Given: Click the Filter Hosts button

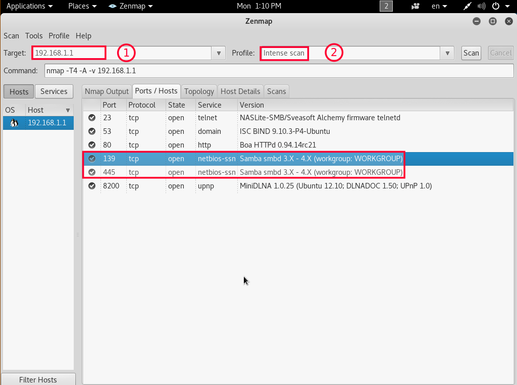Looking at the screenshot, I should [x=38, y=379].
